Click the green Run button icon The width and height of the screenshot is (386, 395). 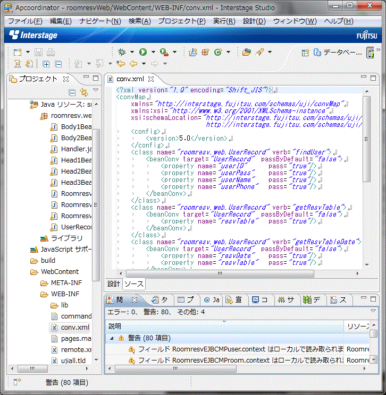point(143,52)
